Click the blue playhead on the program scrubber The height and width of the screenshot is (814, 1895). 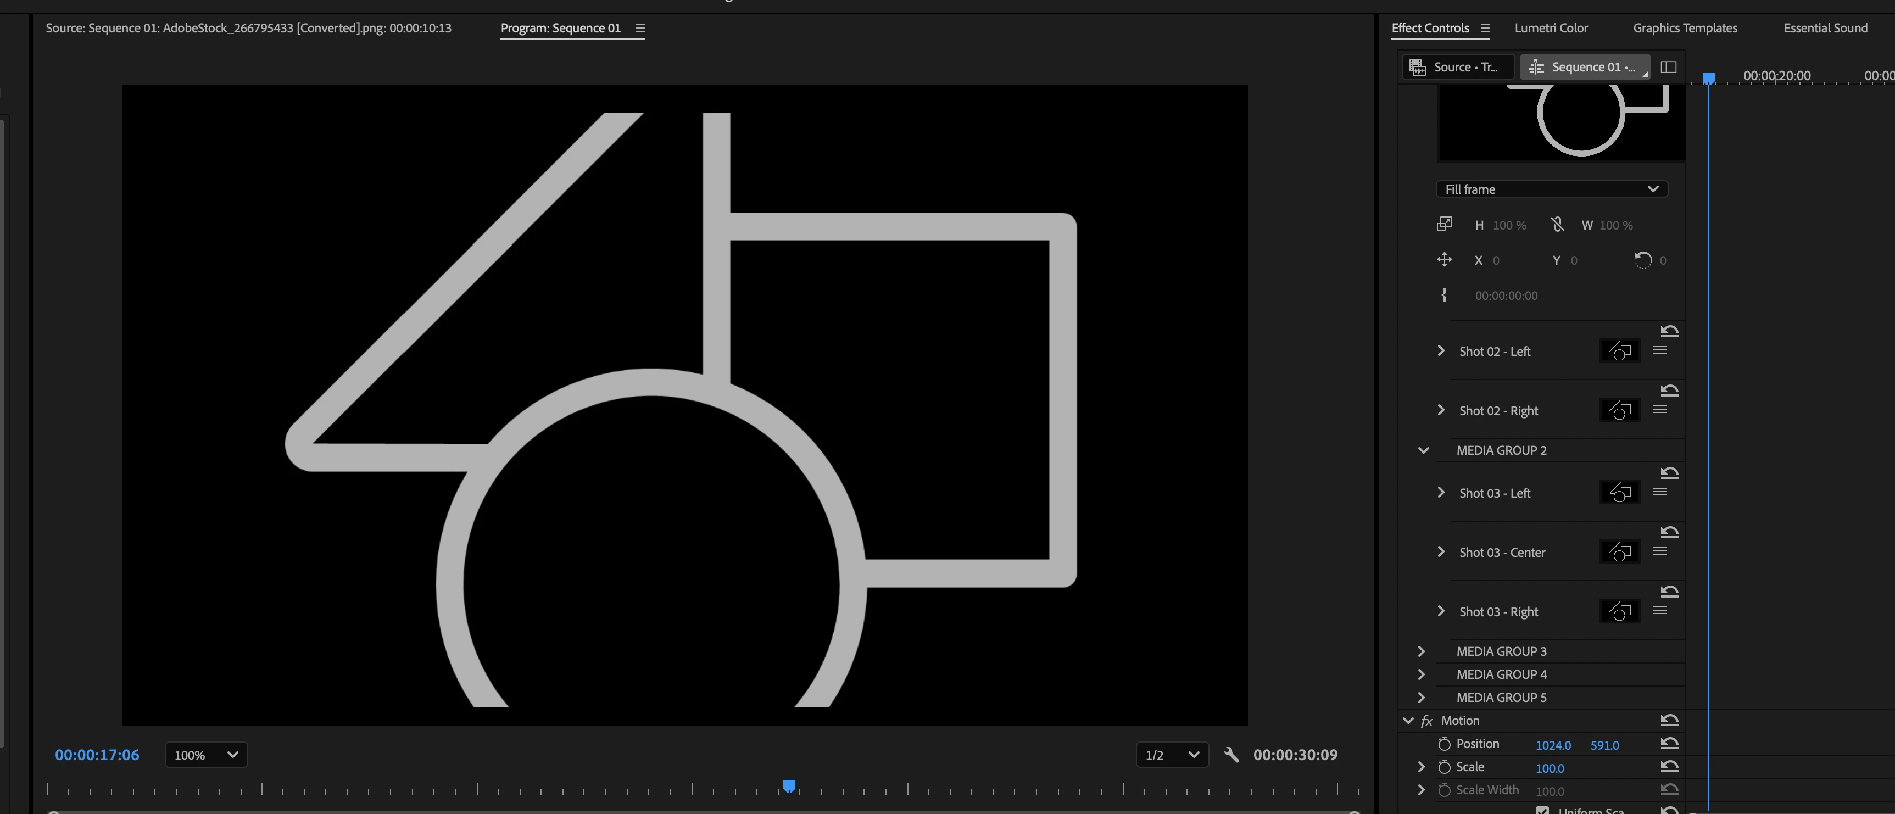[x=789, y=786]
